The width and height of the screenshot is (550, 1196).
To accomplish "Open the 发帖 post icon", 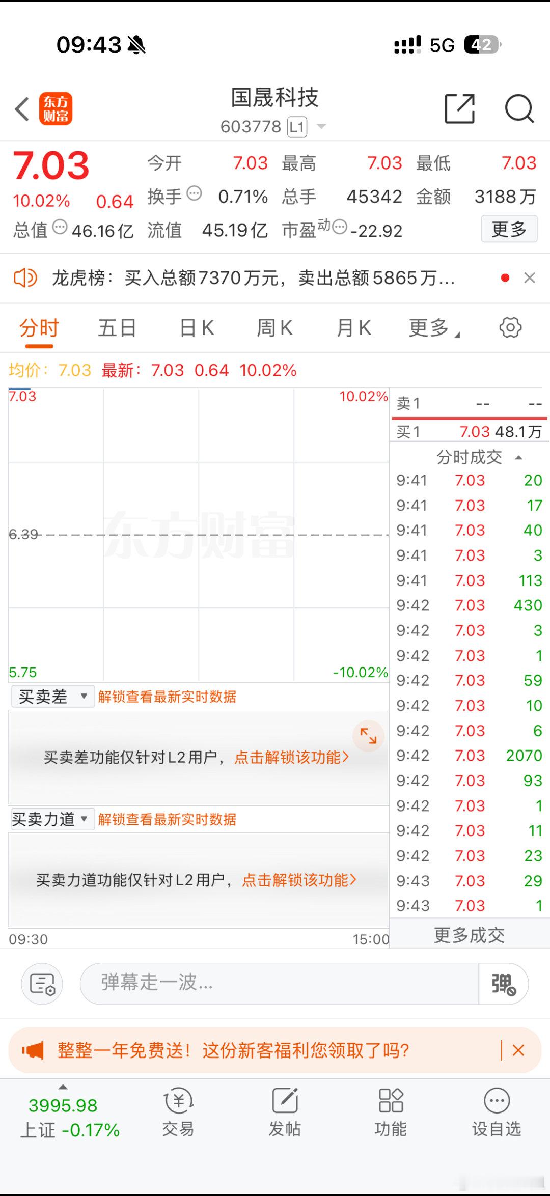I will click(285, 1112).
